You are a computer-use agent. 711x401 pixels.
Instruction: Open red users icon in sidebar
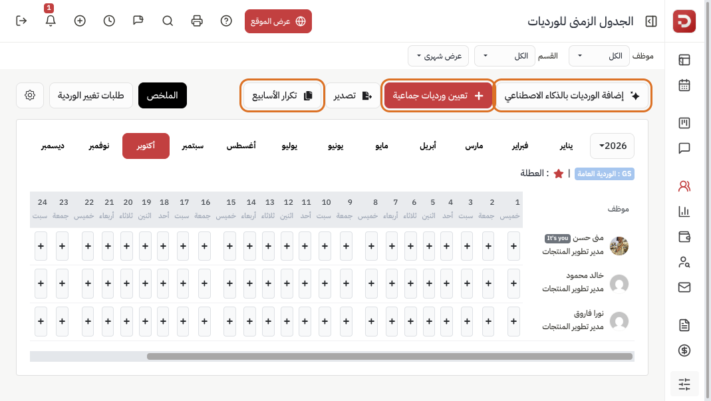(x=684, y=186)
